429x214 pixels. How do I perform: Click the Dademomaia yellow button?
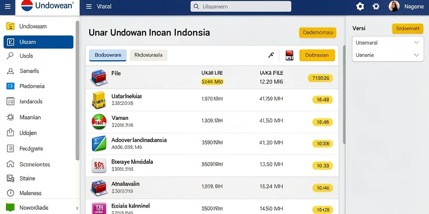click(318, 33)
